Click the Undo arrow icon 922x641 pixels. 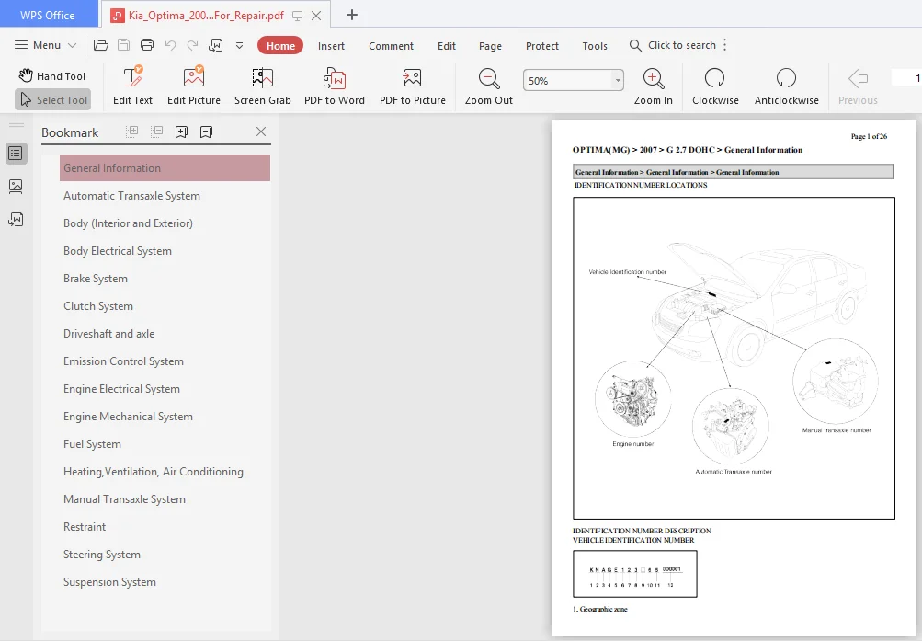171,45
